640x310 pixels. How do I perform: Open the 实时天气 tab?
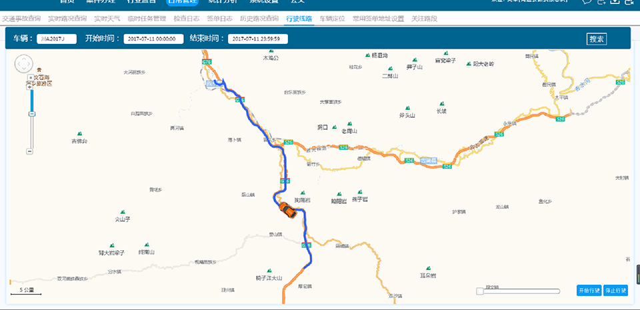pos(107,19)
